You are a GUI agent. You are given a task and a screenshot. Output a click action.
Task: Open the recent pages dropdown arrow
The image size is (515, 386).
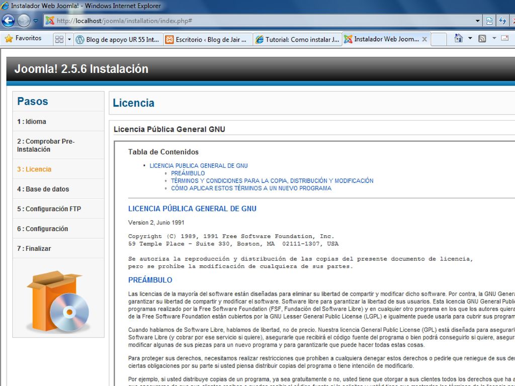point(36,21)
